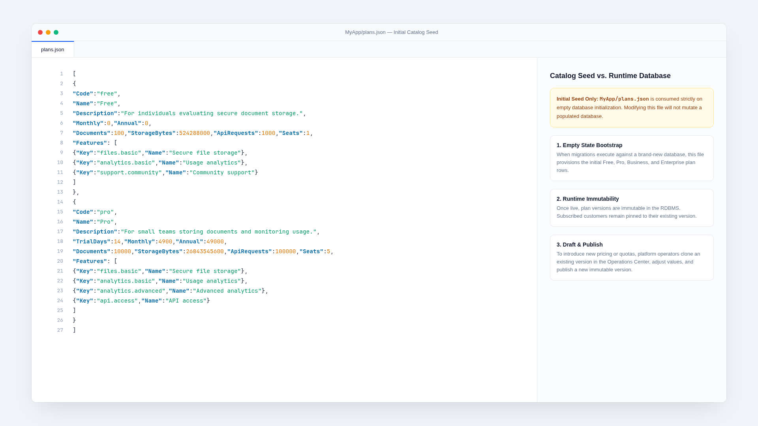Click line number 27 in the gutter
Screen dimensions: 758x426
(x=60, y=330)
